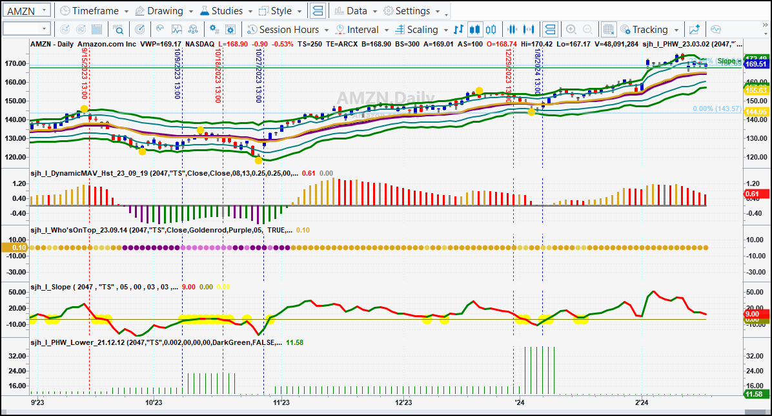Click the horizontal scrollbar thumb at the bottom
This screenshot has width=772, height=416.
(x=755, y=412)
